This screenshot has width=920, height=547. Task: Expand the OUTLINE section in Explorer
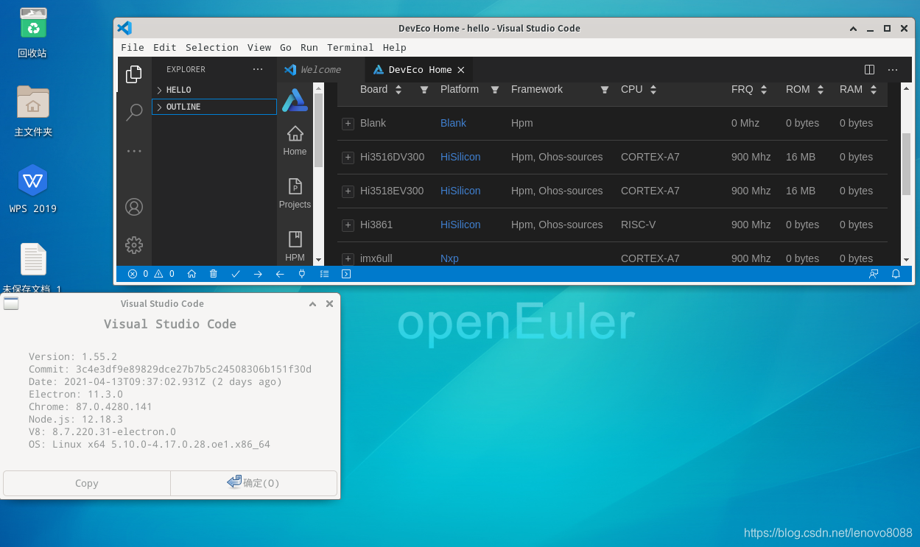(214, 107)
